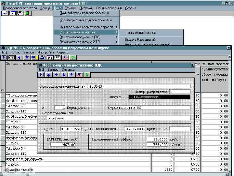Go to first record in ПДС/ВСС toolbar

click(x=19, y=57)
